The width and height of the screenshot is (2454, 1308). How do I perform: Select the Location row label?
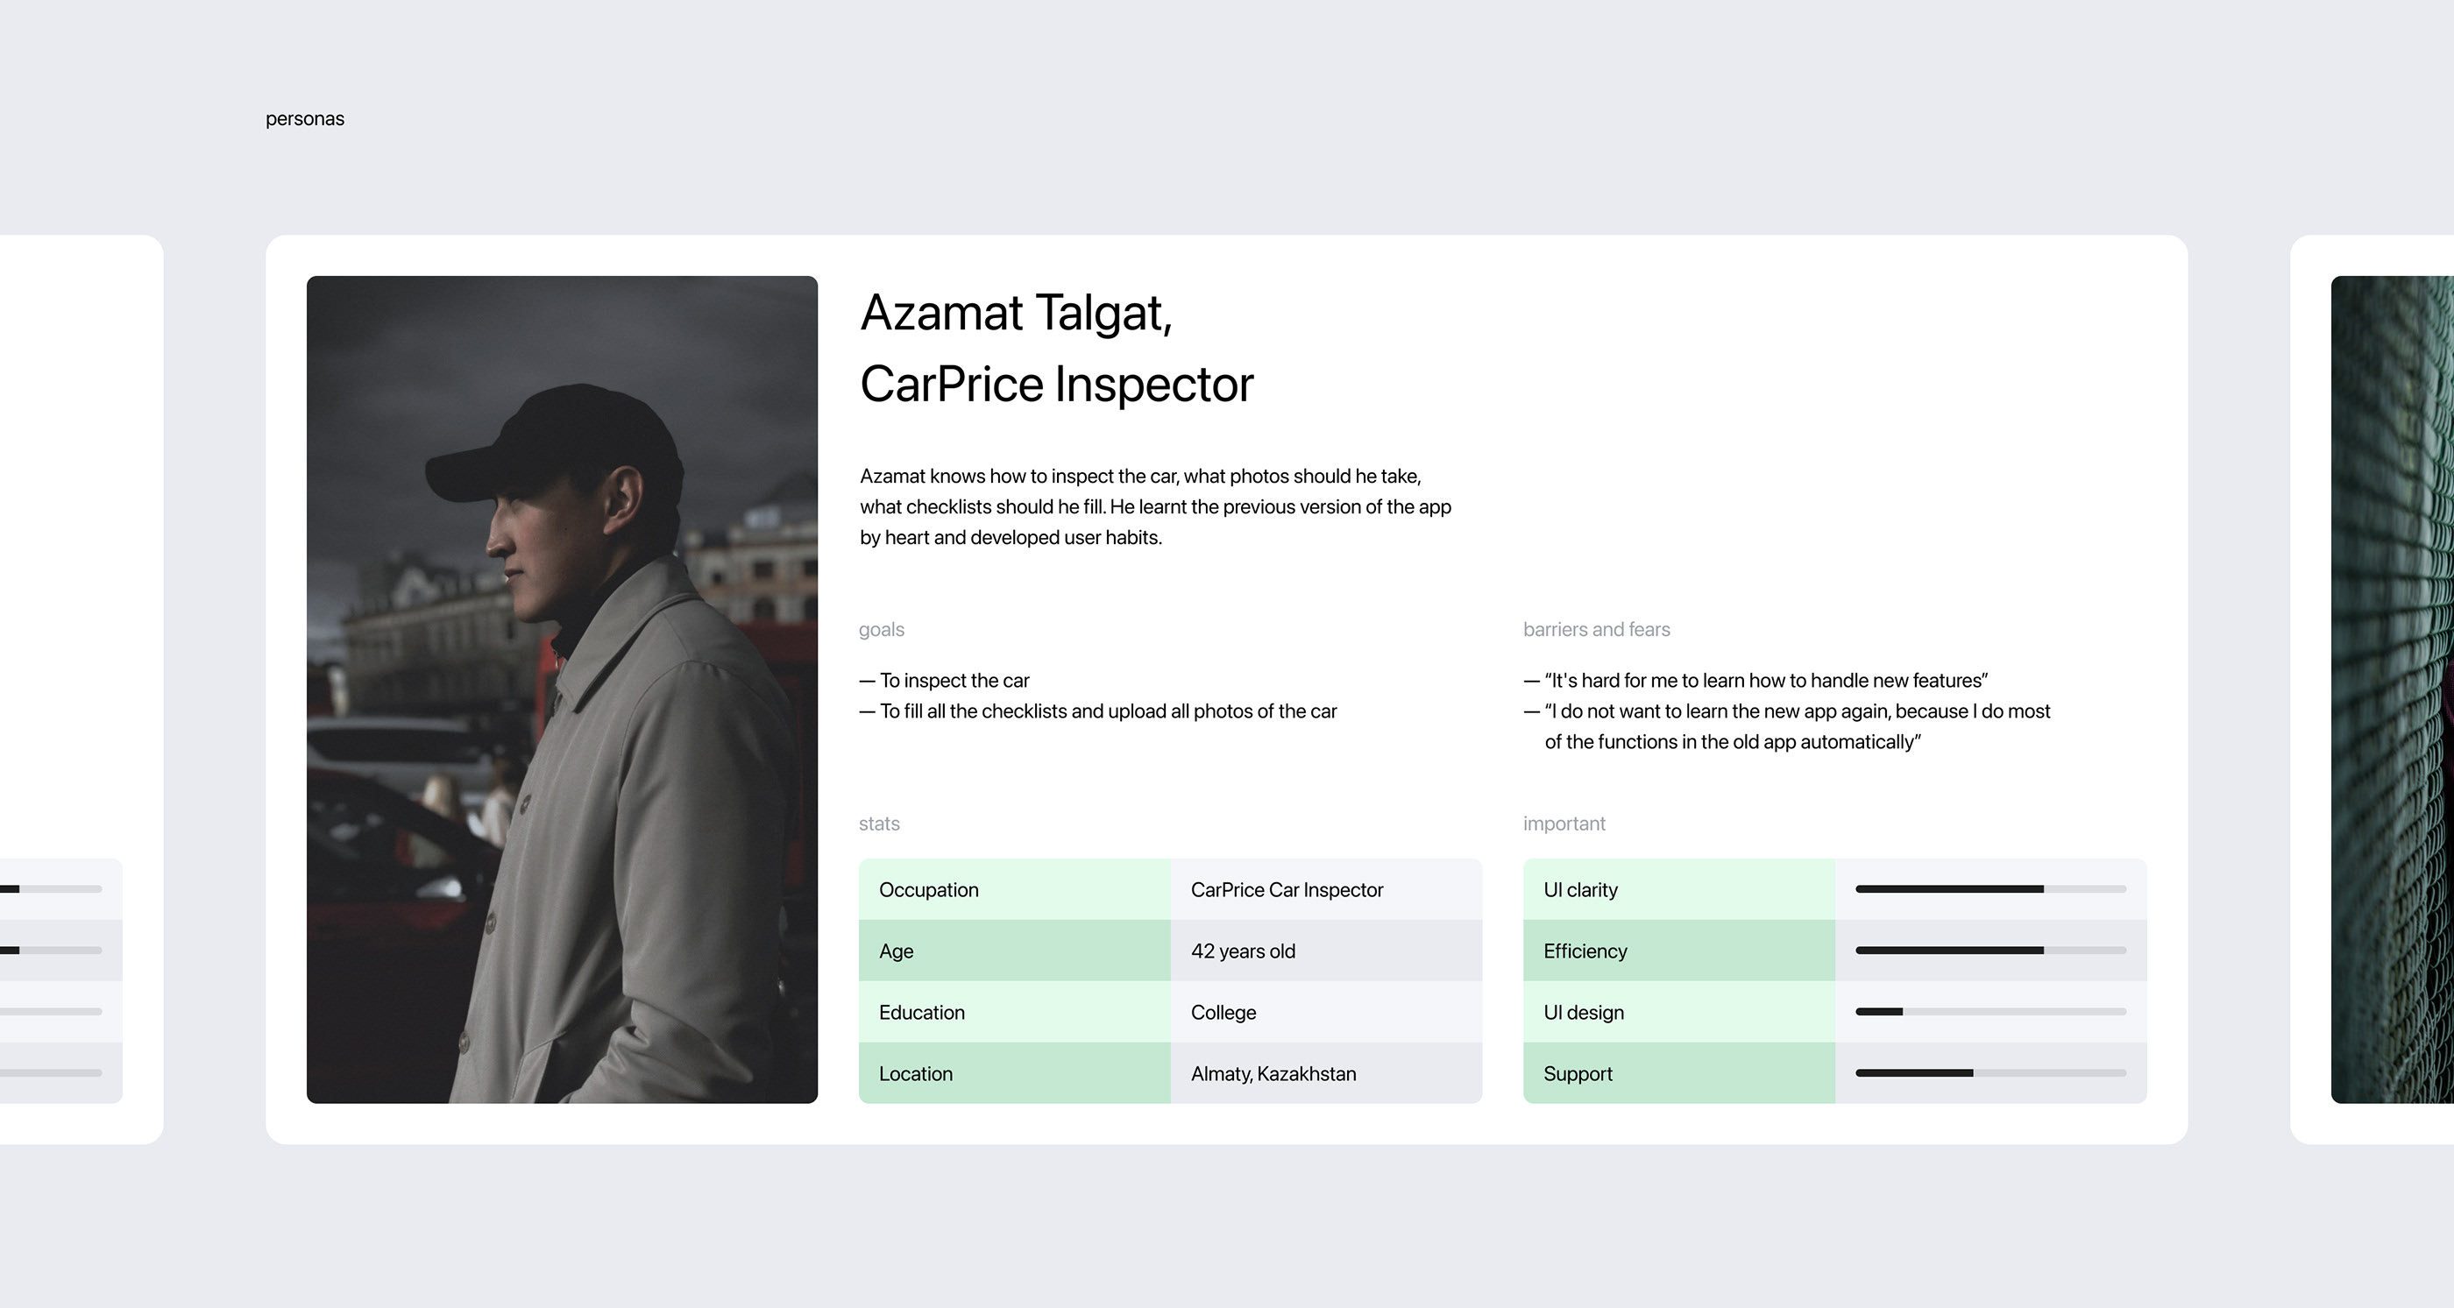[x=916, y=1074]
